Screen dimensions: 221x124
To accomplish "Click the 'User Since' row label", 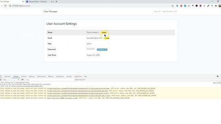I will coord(52,55).
